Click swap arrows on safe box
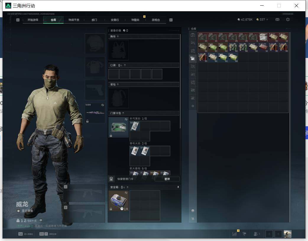Viewport: 308px width, 241px height. coord(126,193)
